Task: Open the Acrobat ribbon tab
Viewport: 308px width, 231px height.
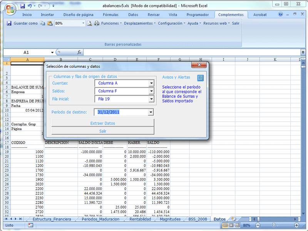Action: (260, 15)
